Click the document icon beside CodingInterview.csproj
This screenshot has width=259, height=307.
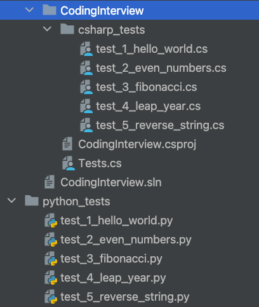coord(67,144)
